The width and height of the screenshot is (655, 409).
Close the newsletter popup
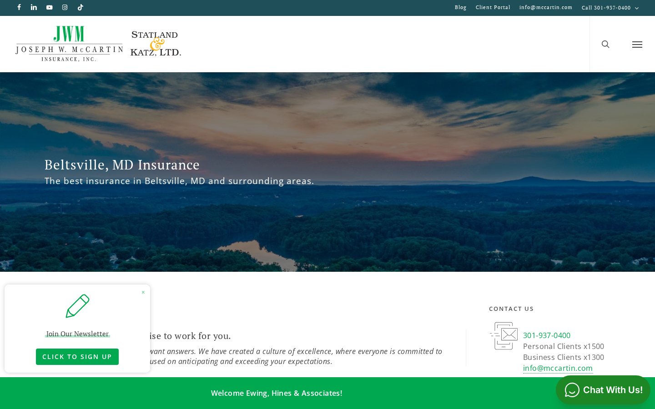click(143, 292)
